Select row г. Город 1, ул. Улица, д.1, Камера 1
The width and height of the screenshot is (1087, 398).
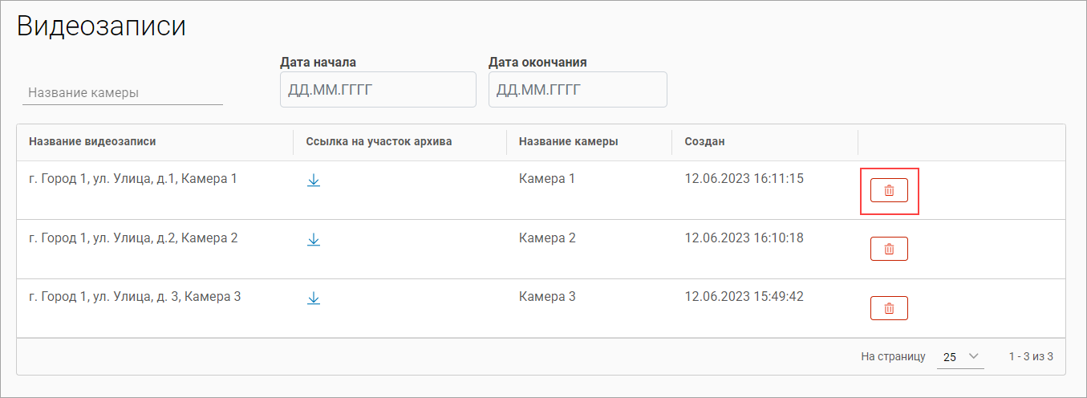click(133, 179)
